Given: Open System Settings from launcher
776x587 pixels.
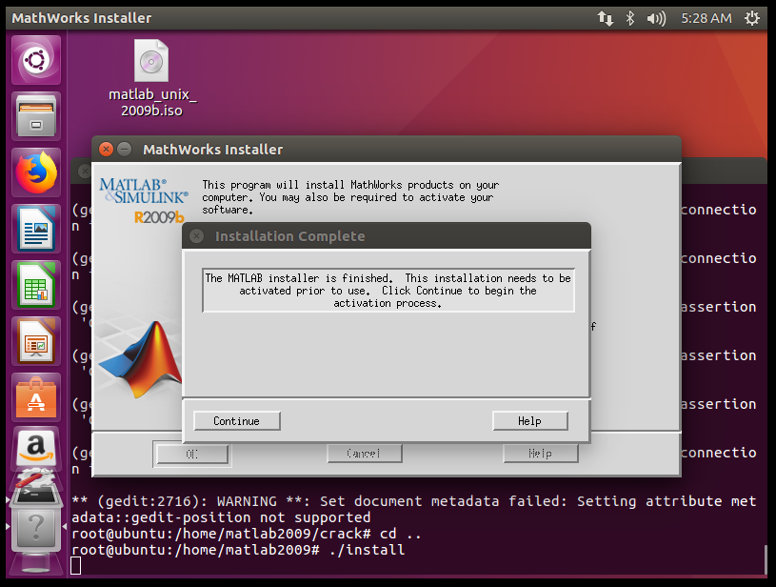Looking at the screenshot, I should point(34,478).
